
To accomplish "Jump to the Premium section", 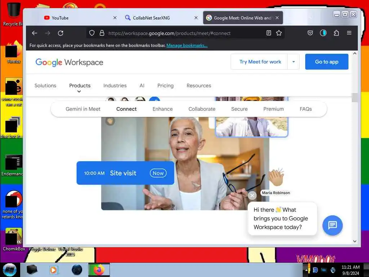I will [x=274, y=109].
